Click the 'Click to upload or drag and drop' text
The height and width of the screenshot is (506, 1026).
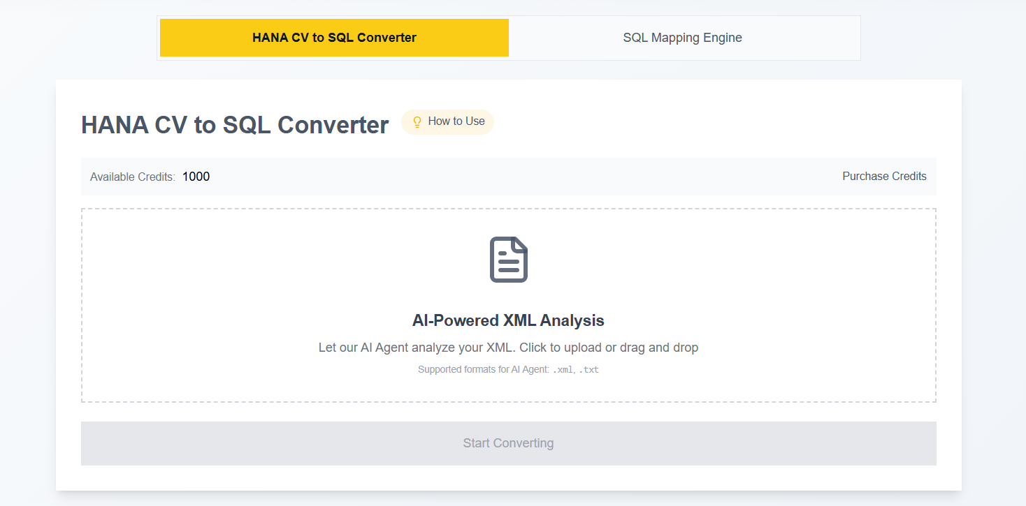pyautogui.click(x=609, y=348)
